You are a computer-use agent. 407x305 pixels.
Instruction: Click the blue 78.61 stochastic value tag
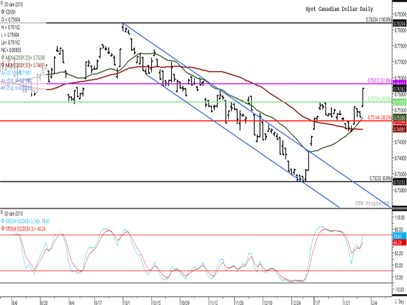399,236
